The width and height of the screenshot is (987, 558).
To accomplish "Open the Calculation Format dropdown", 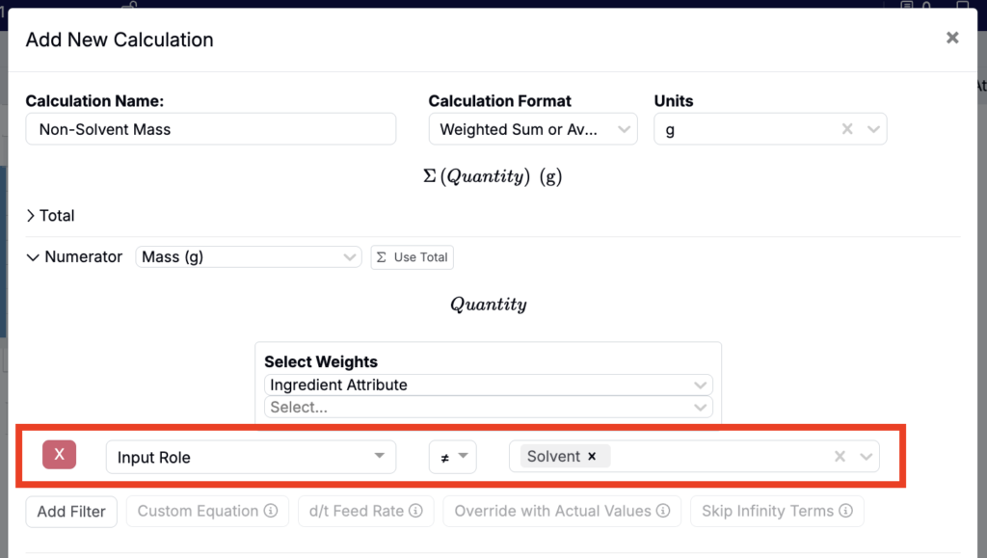I will click(533, 129).
